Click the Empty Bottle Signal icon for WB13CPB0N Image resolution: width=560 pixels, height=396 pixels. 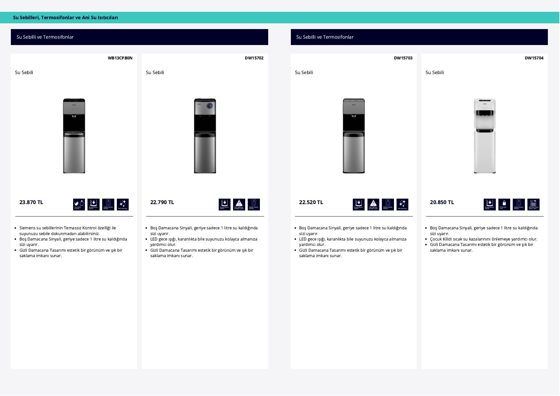point(94,205)
